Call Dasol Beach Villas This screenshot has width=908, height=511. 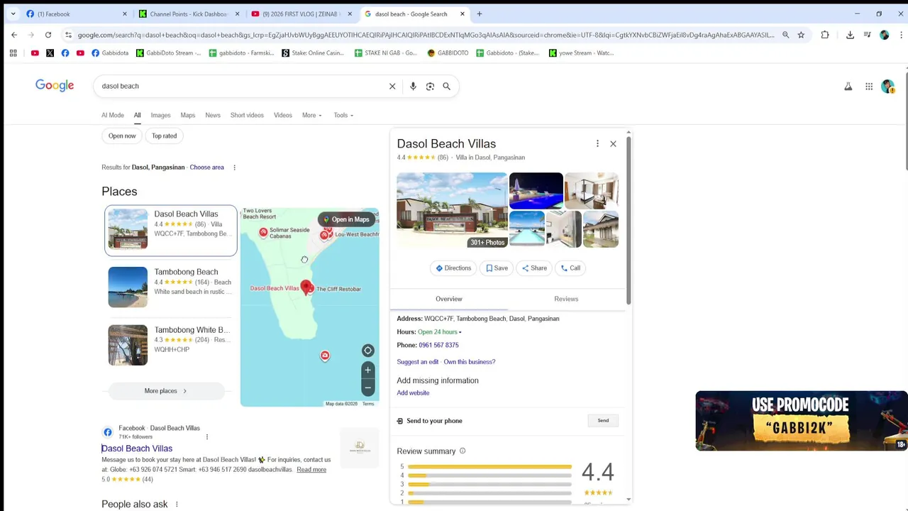[x=570, y=268]
